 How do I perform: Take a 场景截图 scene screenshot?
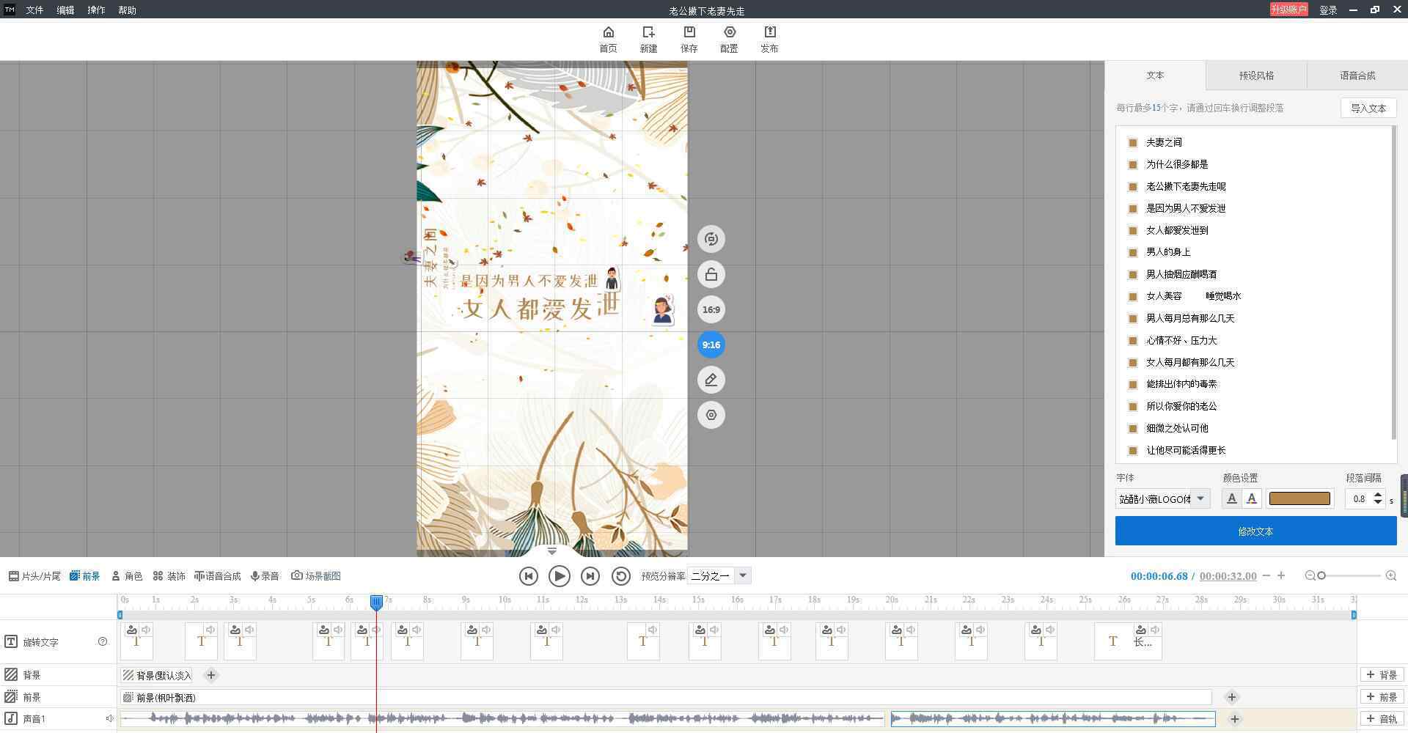pos(316,576)
